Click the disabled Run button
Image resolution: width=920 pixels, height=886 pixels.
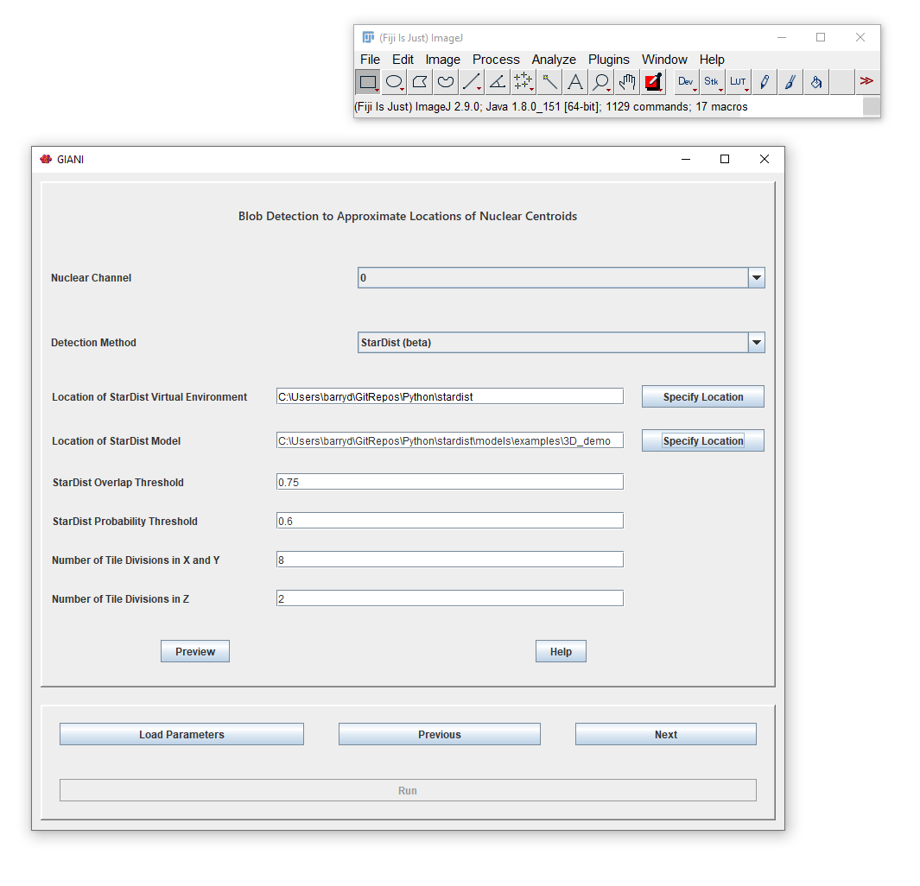tap(408, 790)
